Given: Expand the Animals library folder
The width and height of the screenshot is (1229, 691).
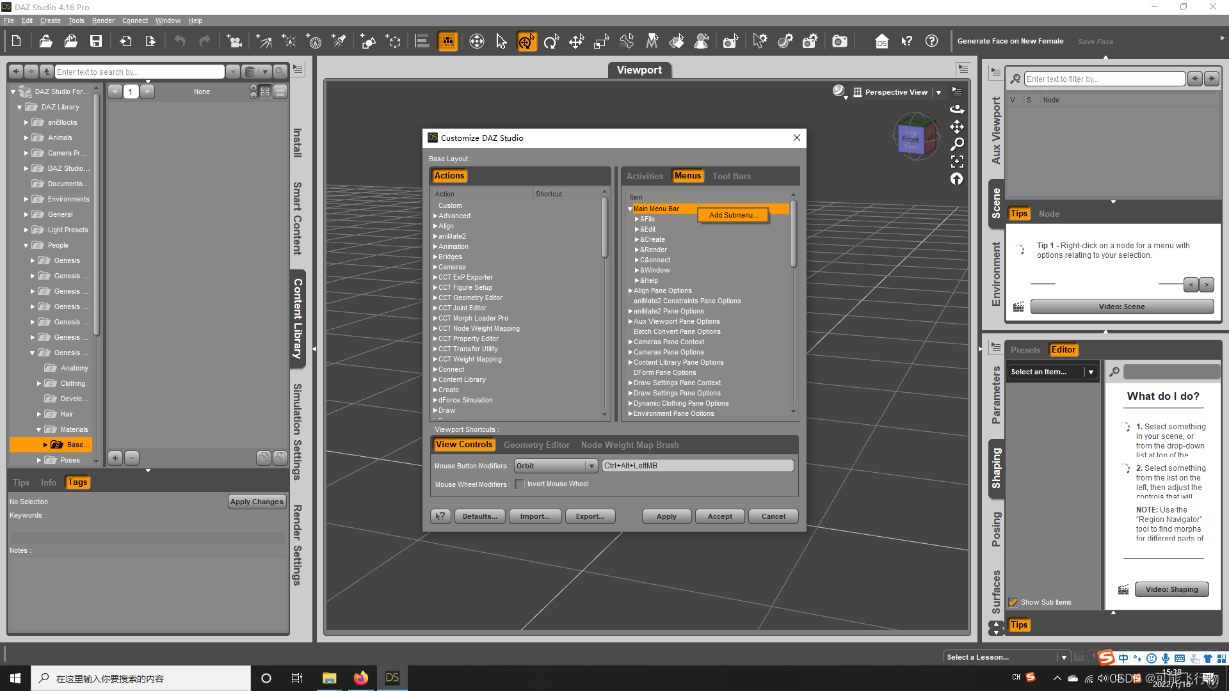Looking at the screenshot, I should pyautogui.click(x=26, y=138).
